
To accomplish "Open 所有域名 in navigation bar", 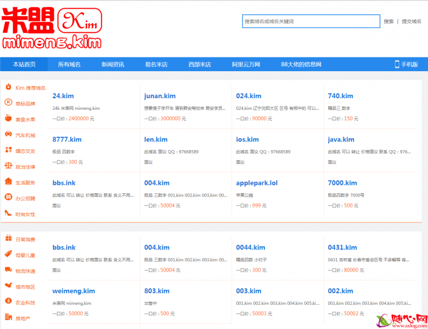I will [x=69, y=65].
